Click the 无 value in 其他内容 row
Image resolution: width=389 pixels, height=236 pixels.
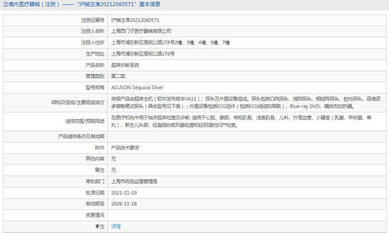[113, 159]
